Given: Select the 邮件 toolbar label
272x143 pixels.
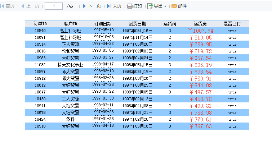Looking at the screenshot, I should click(182, 6).
